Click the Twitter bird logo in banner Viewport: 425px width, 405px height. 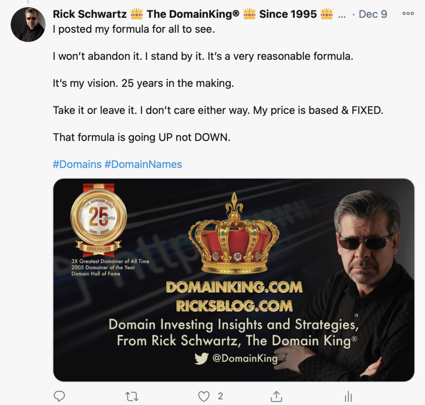coord(201,358)
